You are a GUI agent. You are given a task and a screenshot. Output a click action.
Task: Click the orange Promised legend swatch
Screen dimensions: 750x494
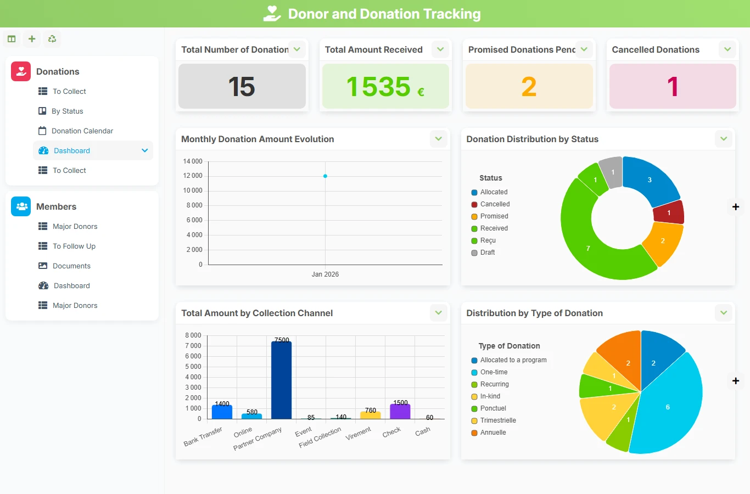[x=474, y=217]
